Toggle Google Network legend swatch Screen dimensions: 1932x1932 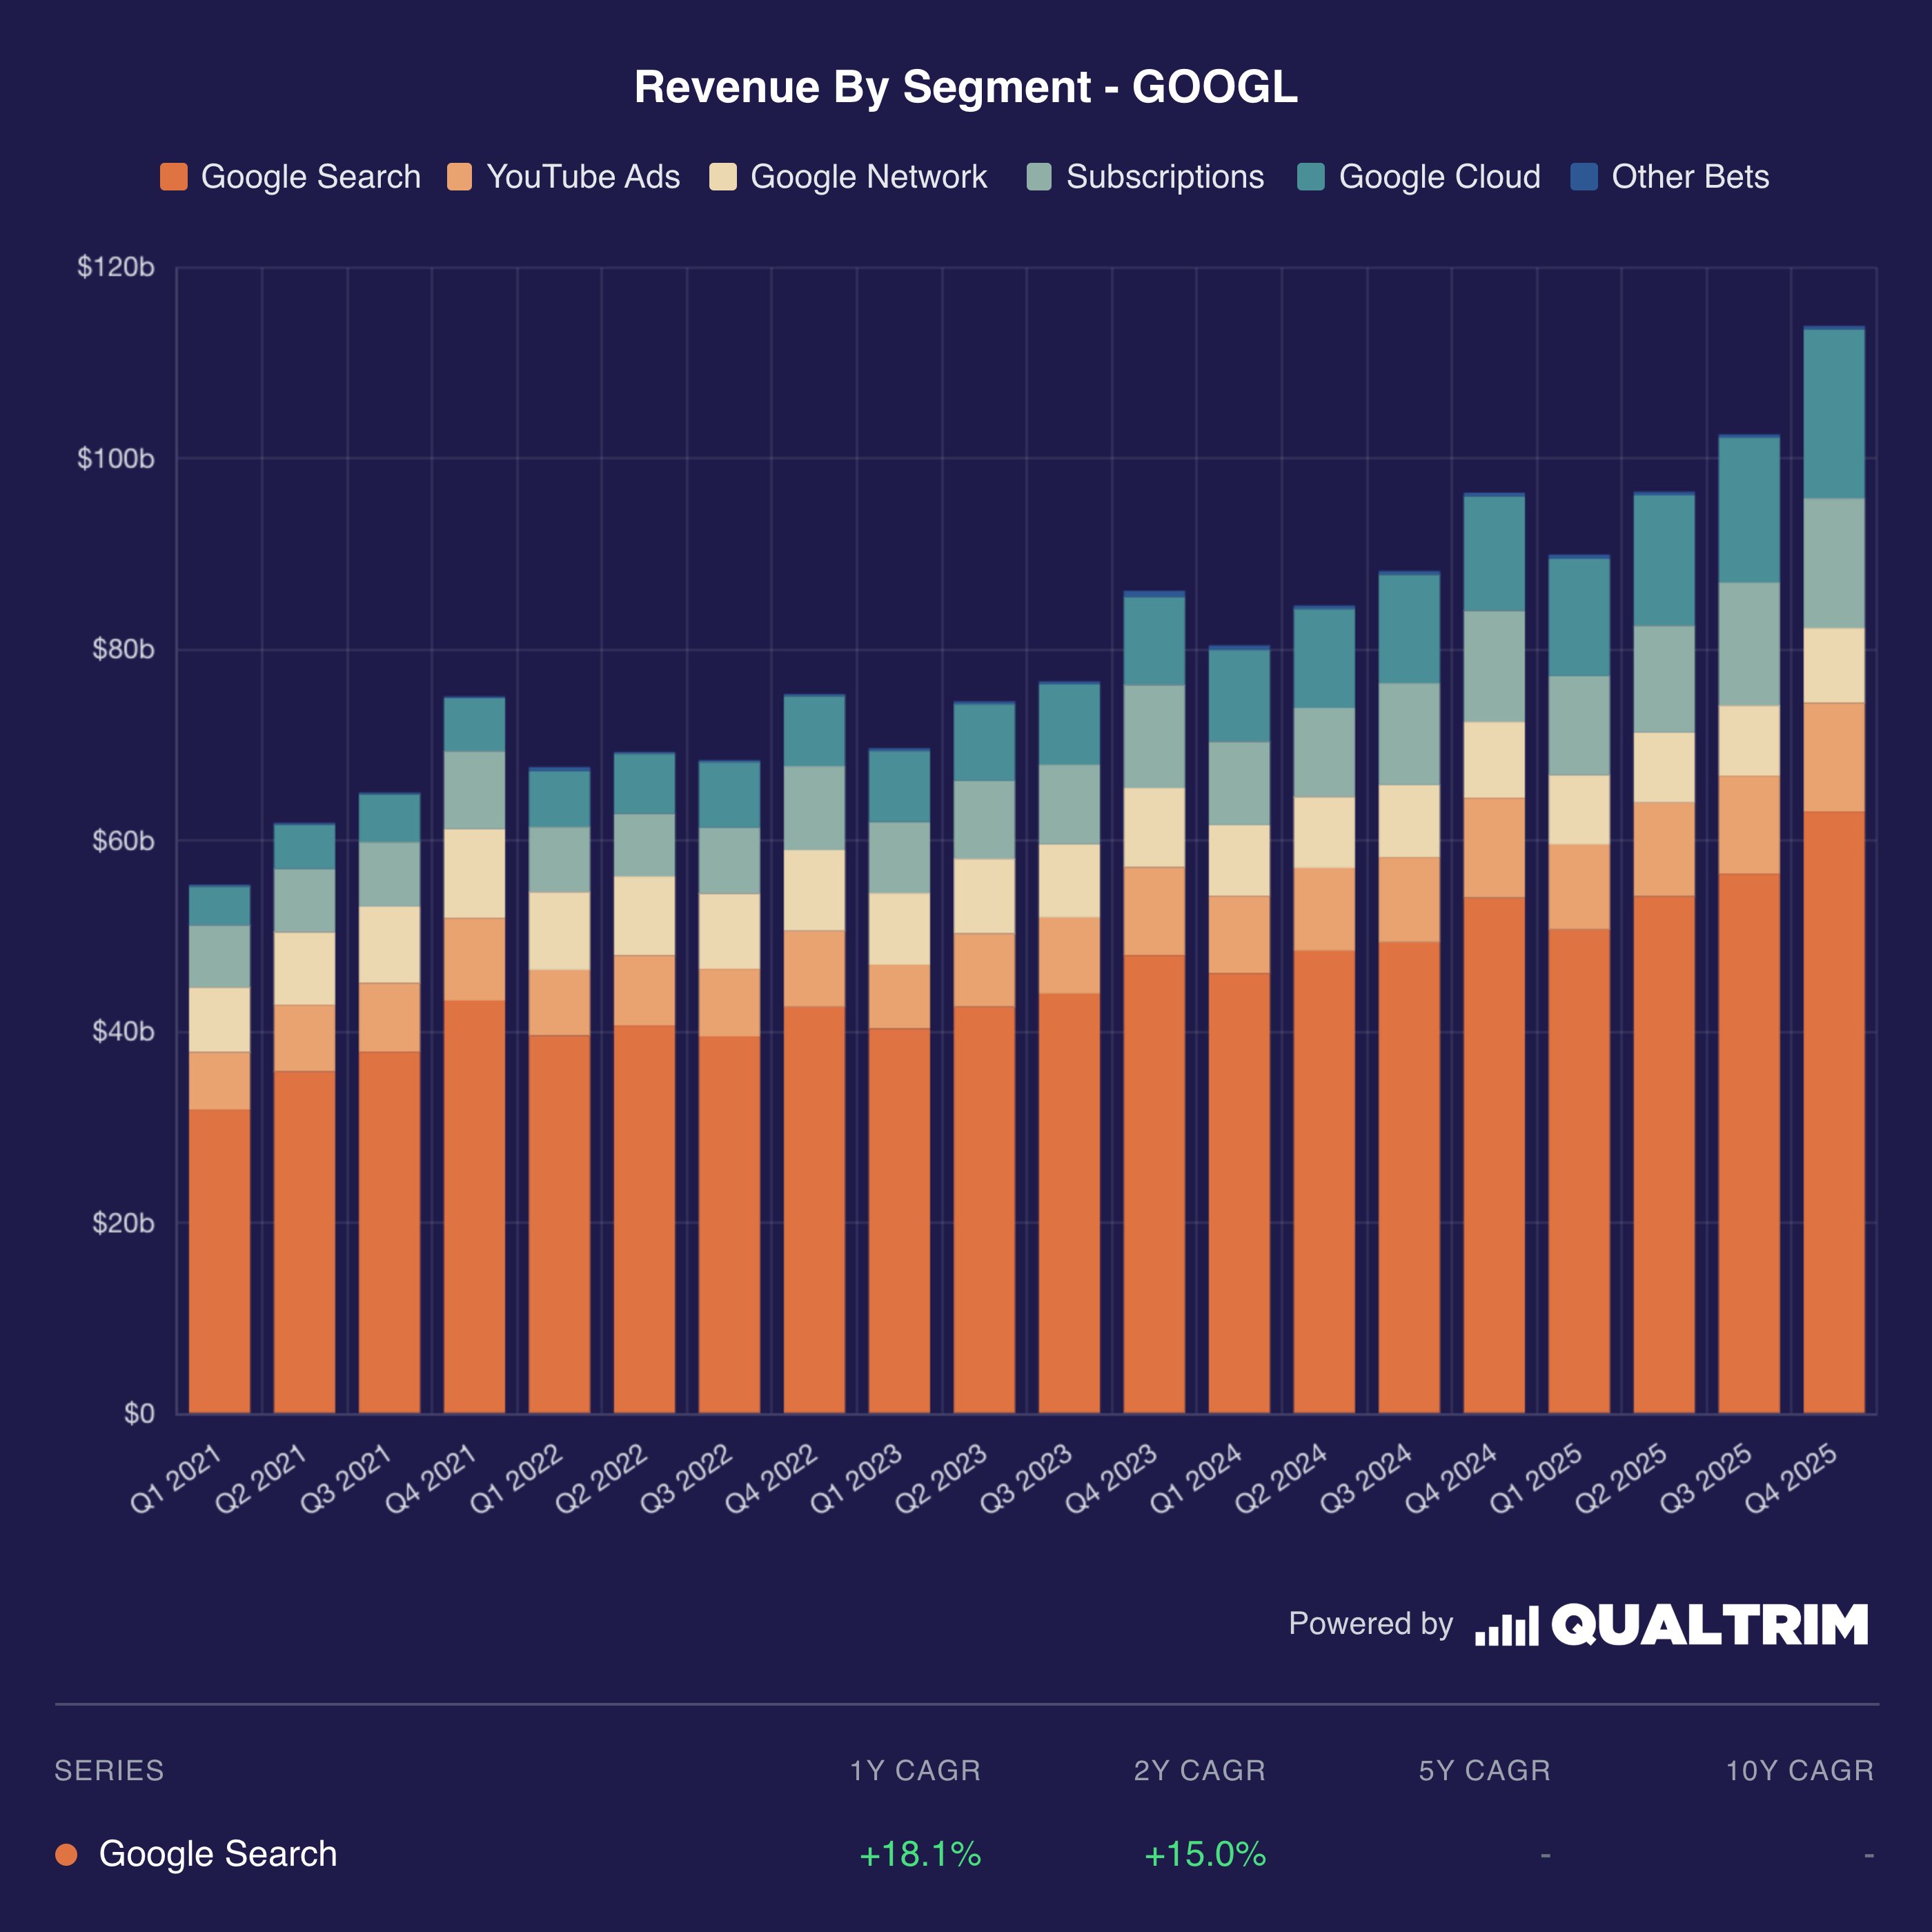click(723, 177)
